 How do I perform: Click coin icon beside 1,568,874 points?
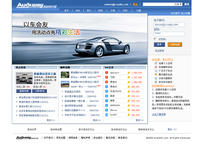point(128,73)
